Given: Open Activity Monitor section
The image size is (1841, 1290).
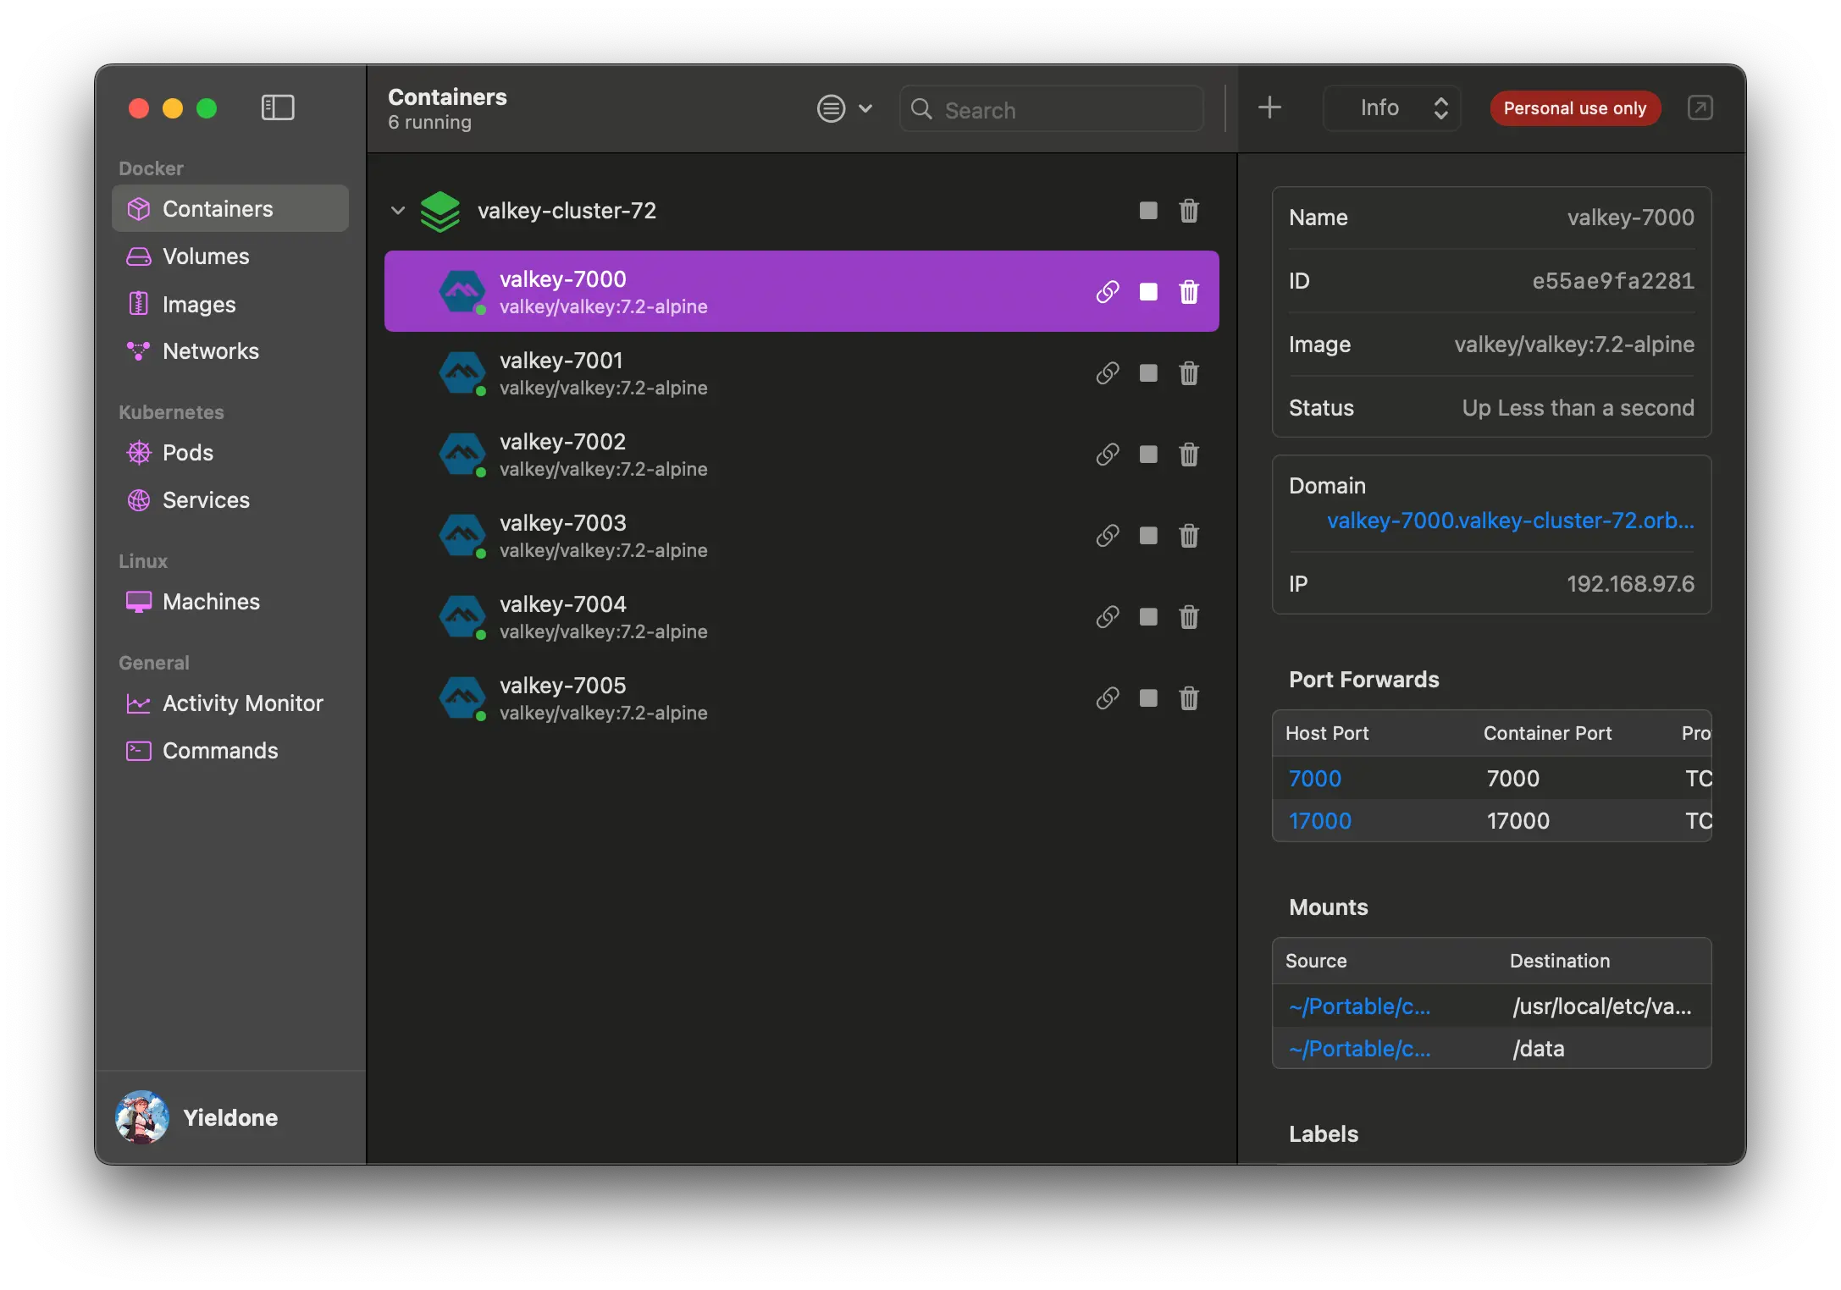Looking at the screenshot, I should [x=242, y=703].
